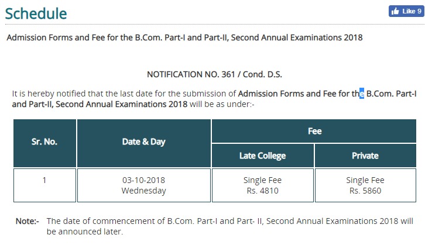Viewport: 425px width, 245px height.
Task: Click the Private sub-header cell
Action: (x=365, y=156)
